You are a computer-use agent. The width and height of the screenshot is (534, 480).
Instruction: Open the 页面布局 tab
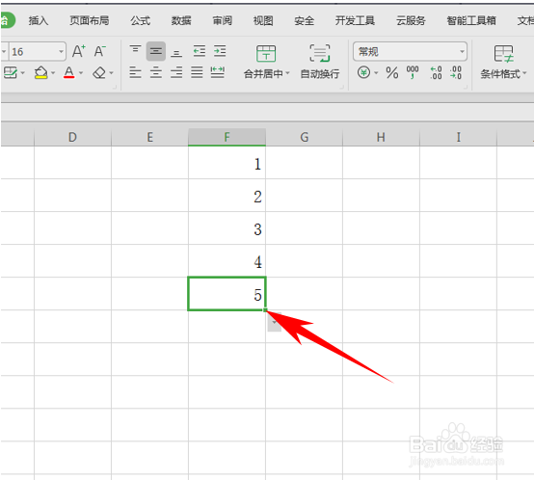pyautogui.click(x=90, y=21)
